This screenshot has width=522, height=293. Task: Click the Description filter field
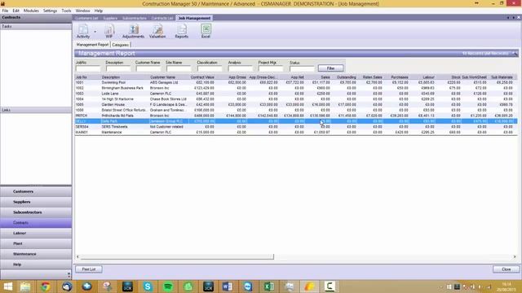pyautogui.click(x=118, y=68)
